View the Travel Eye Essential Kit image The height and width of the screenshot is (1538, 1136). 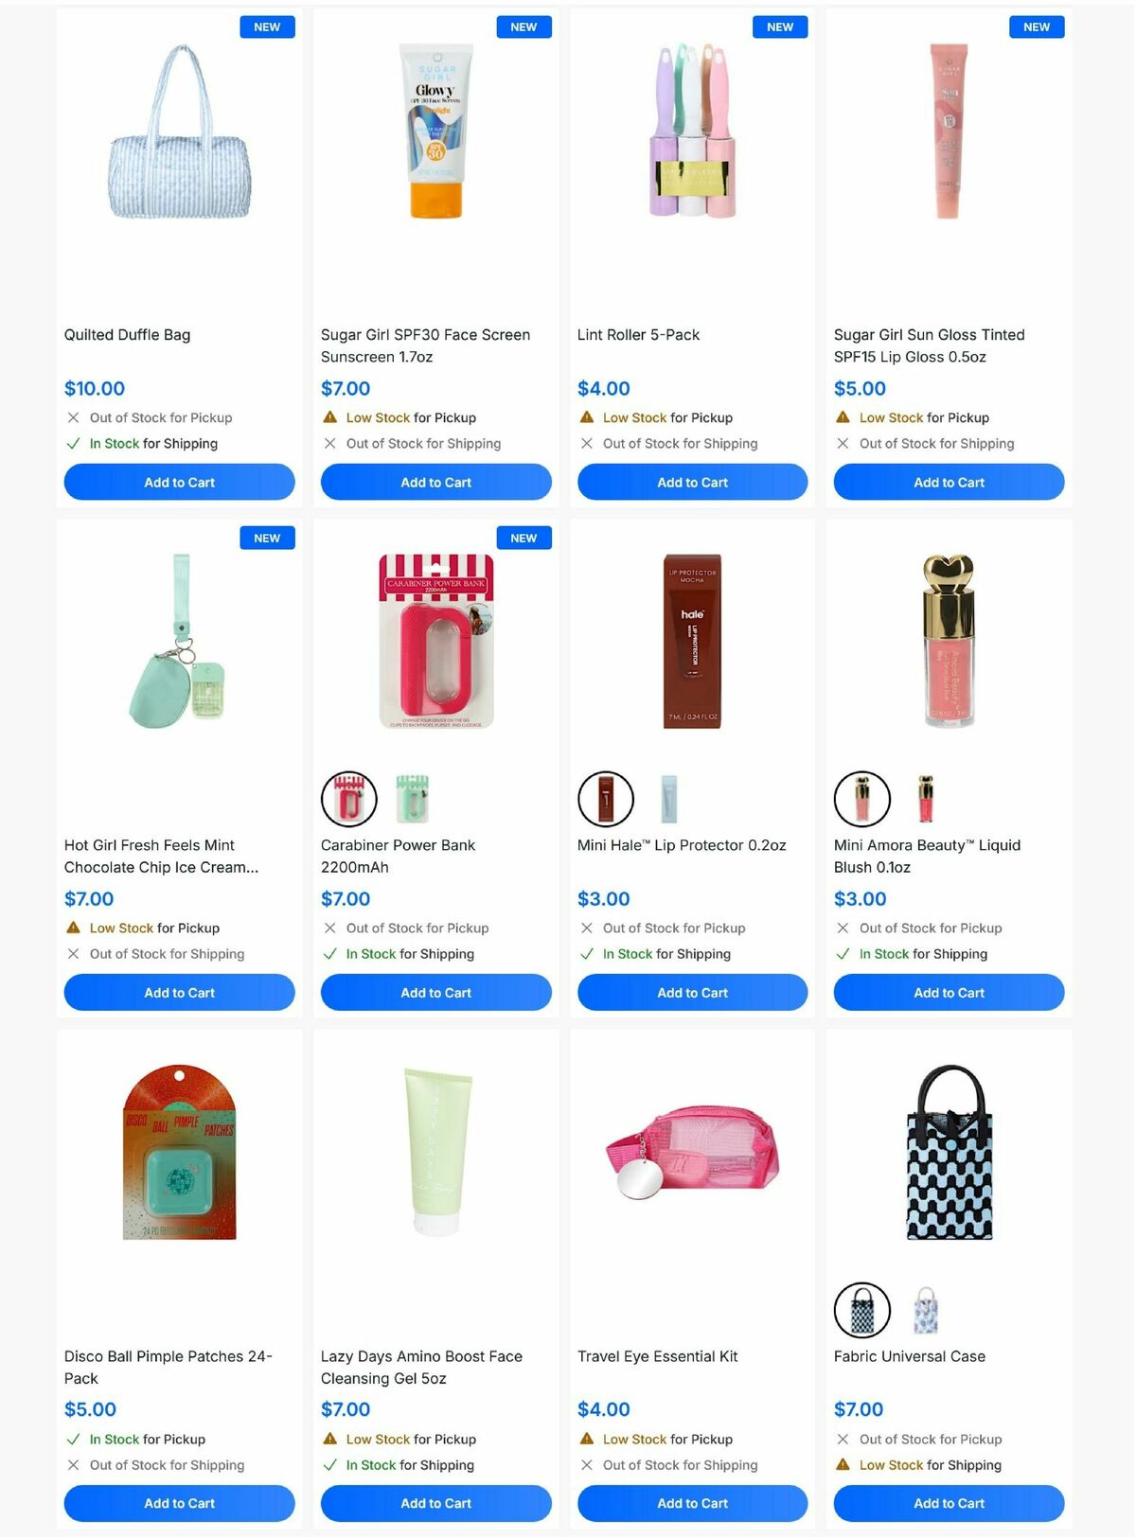(x=692, y=1151)
